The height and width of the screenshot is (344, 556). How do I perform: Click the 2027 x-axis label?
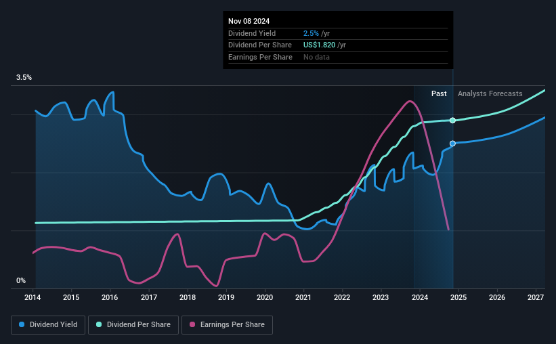536,297
